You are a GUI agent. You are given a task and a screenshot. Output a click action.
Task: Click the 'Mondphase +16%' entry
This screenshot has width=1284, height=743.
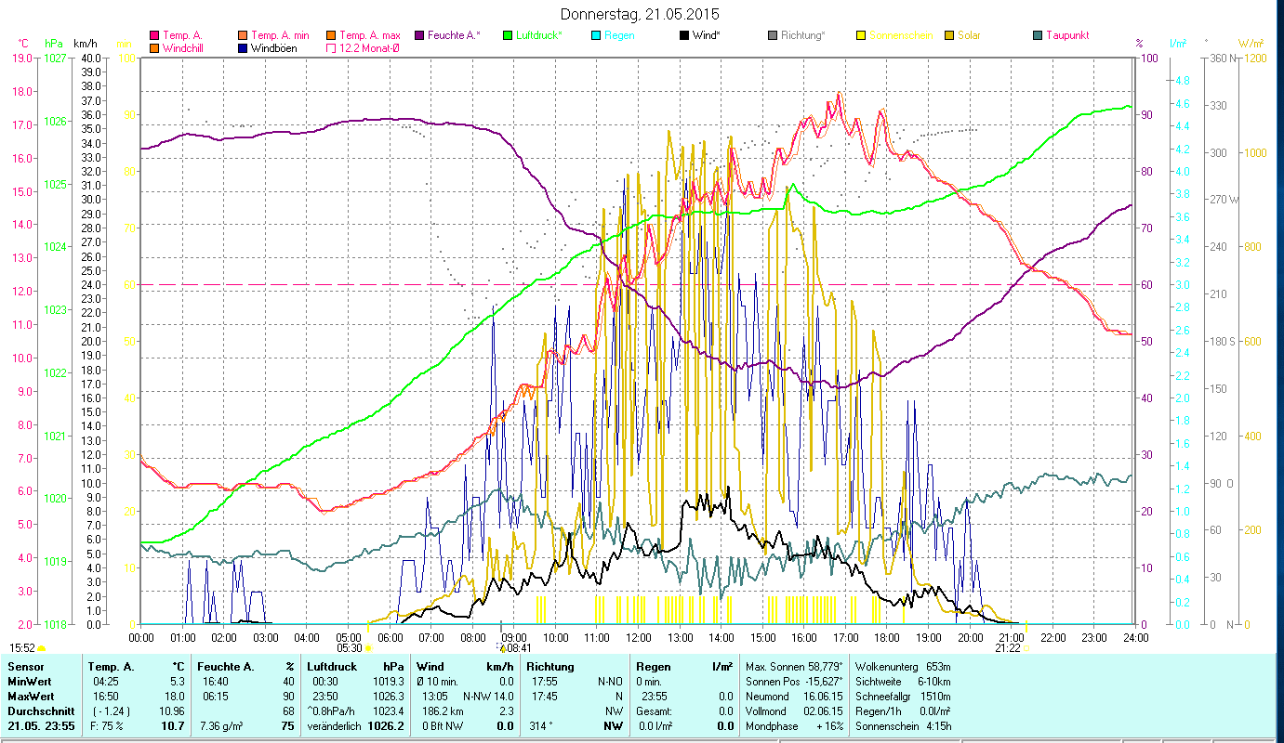pos(793,726)
